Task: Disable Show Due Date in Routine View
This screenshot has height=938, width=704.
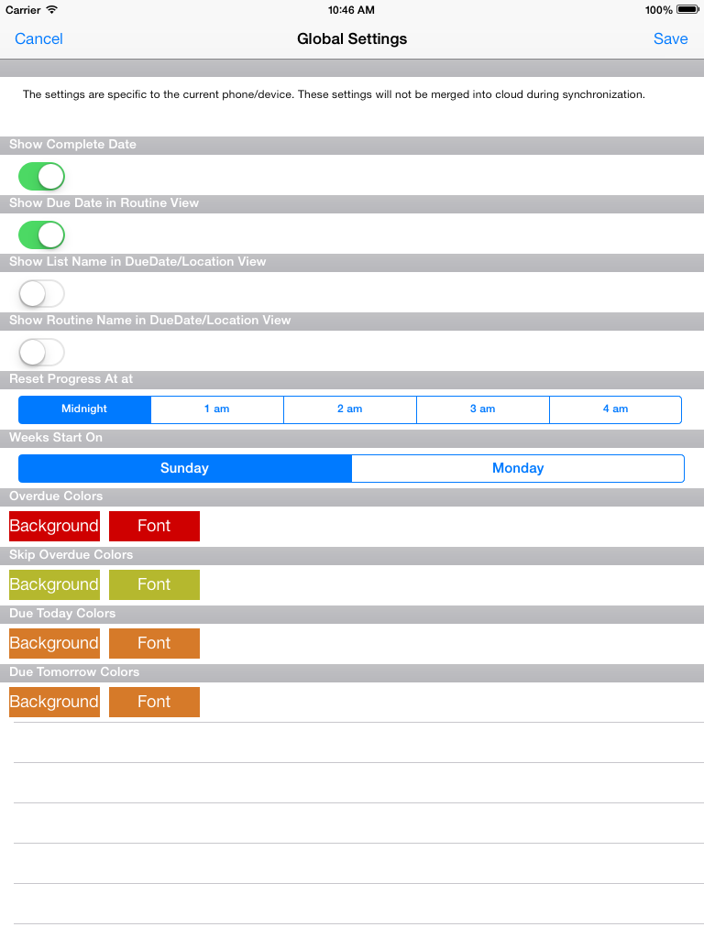Action: click(x=41, y=235)
